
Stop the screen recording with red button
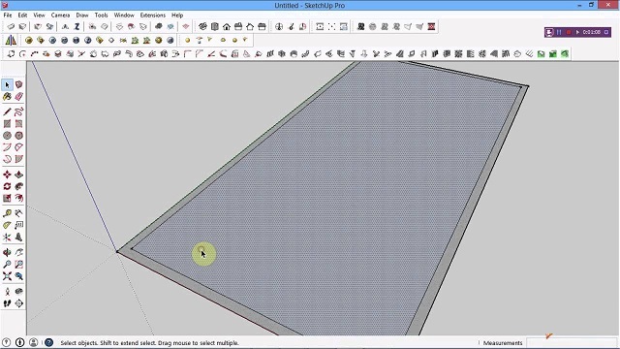[x=569, y=32]
